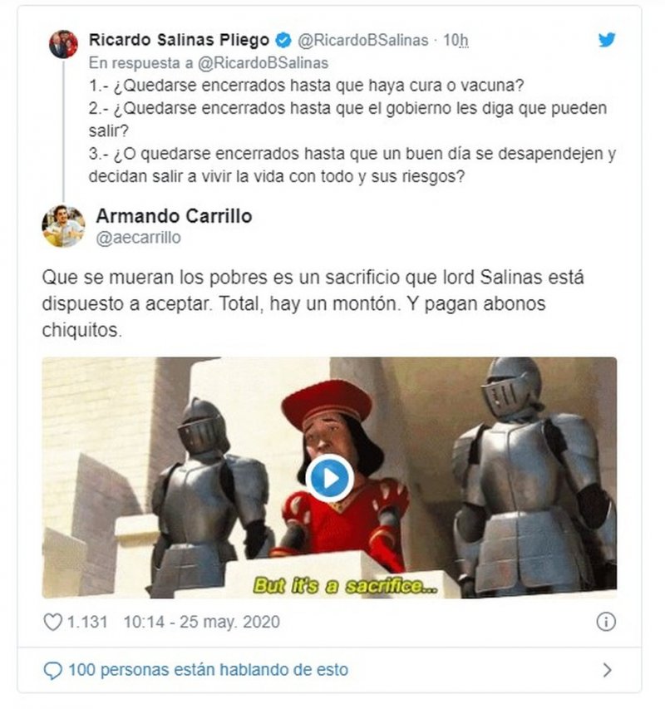The height and width of the screenshot is (709, 665).
Task: Click the speech bubble reply icon
Action: 52,670
